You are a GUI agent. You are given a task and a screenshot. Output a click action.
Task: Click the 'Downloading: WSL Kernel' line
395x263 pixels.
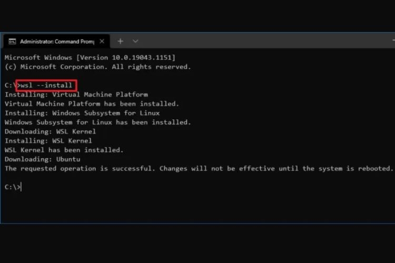coord(51,131)
